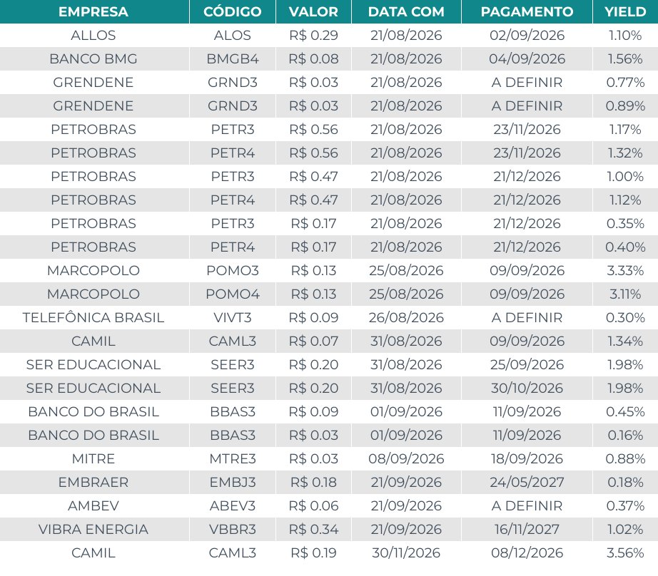Select ticker MTRE3
658x576 pixels.
point(233,458)
